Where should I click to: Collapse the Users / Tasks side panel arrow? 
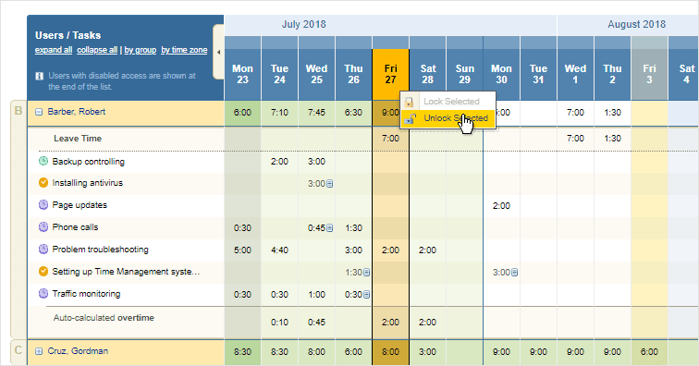[x=218, y=52]
